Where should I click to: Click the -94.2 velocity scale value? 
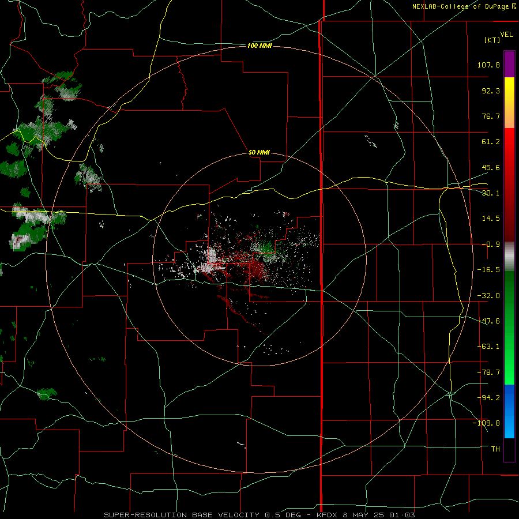(x=488, y=397)
